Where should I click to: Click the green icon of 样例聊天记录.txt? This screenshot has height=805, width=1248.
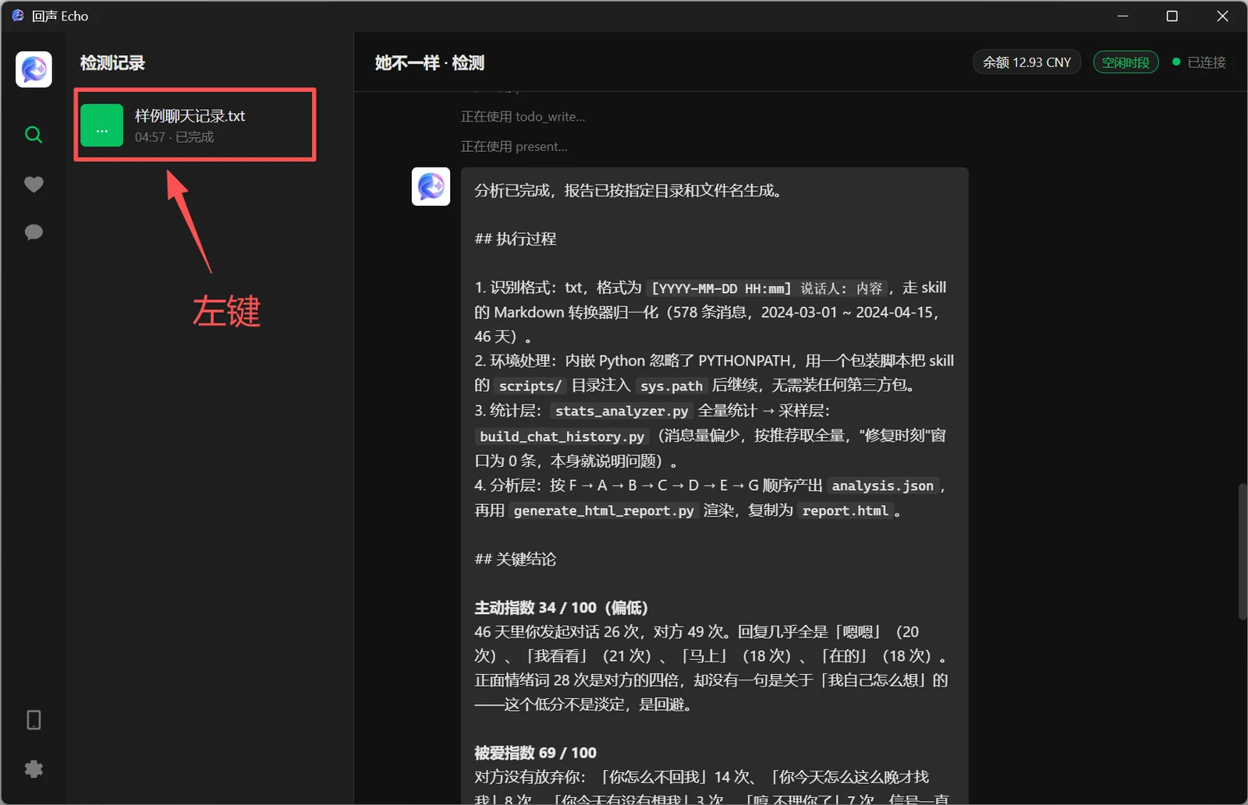click(102, 125)
